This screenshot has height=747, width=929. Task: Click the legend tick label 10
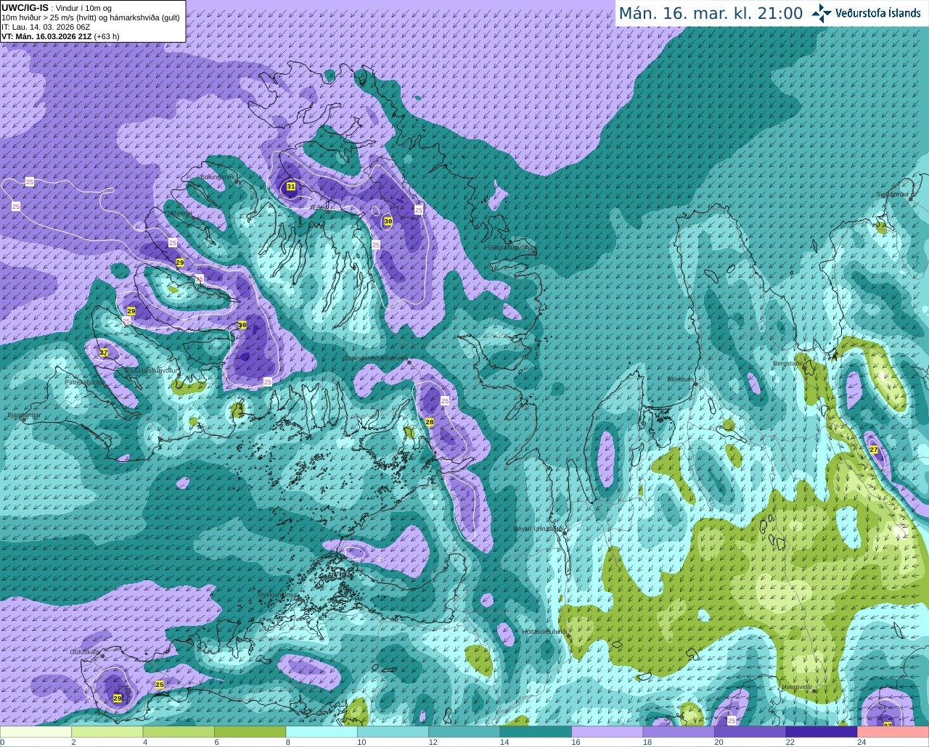point(361,742)
